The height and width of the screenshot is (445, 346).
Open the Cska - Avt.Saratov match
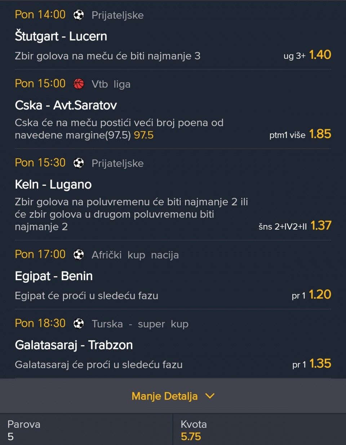(66, 105)
